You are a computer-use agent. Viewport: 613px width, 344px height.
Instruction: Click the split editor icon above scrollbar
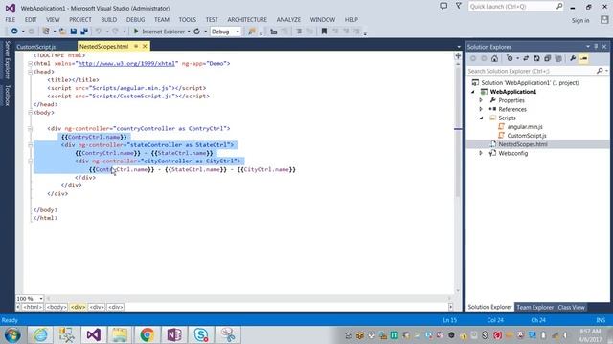click(458, 56)
